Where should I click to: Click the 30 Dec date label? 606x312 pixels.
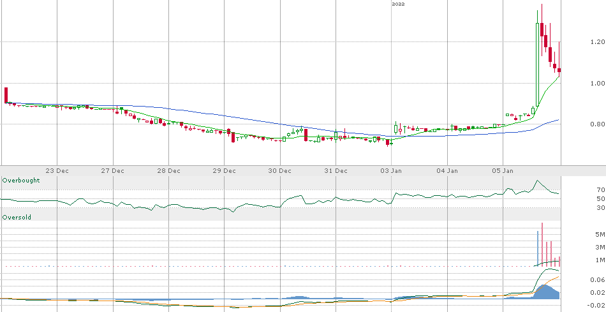280,170
